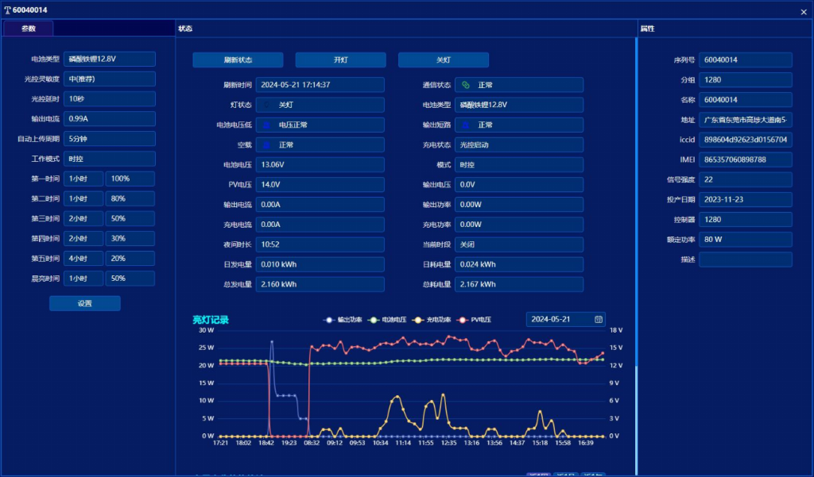The width and height of the screenshot is (814, 477).
Task: Click the antenna icon in the title bar
Action: 8,10
